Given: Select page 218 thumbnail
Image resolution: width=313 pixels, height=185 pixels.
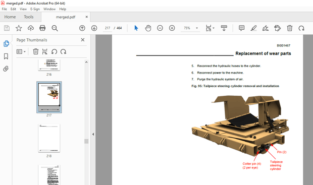Looking at the screenshot, I should (x=49, y=138).
